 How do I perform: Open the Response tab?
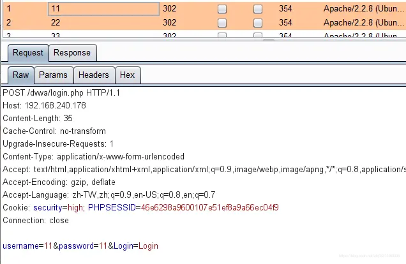coord(71,52)
